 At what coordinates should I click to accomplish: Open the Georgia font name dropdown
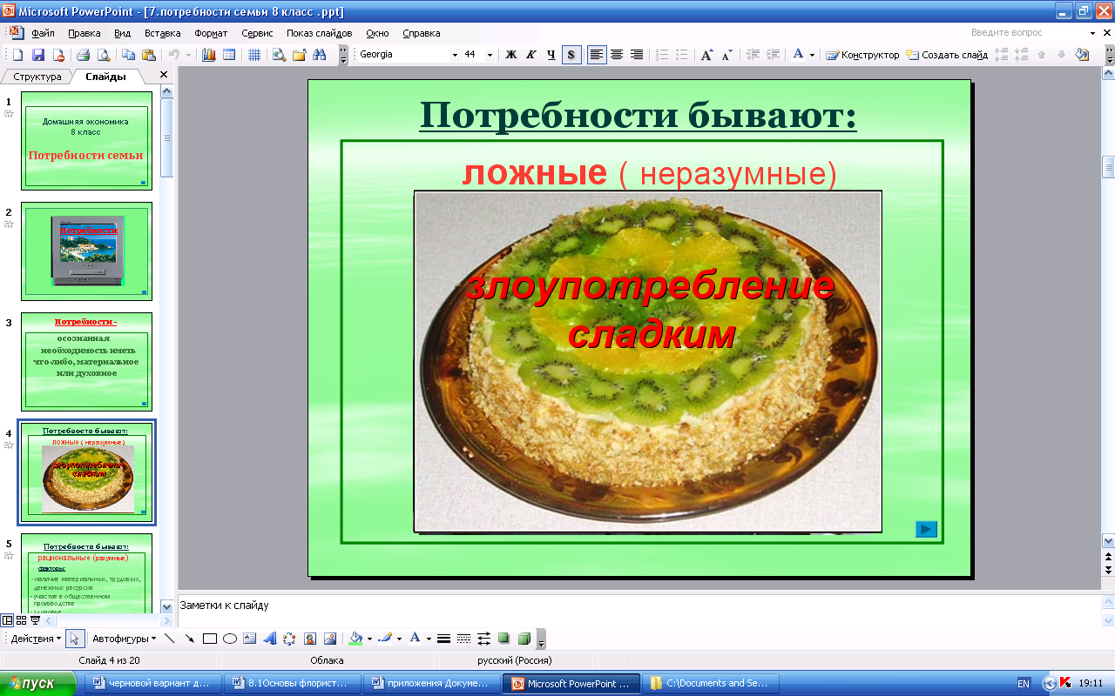(455, 55)
